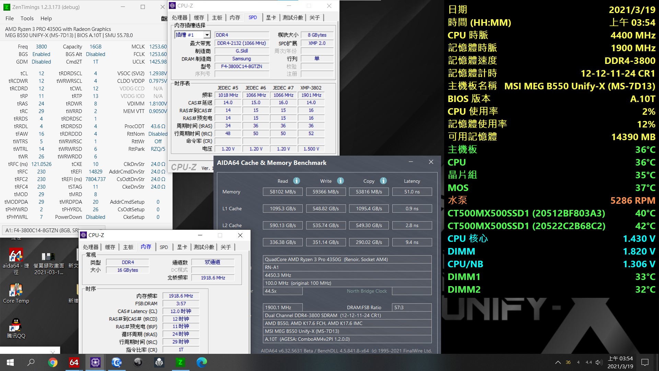Click the volume speaker tray icon

point(599,362)
